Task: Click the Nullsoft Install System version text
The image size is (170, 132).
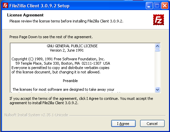Action: pos(36,115)
